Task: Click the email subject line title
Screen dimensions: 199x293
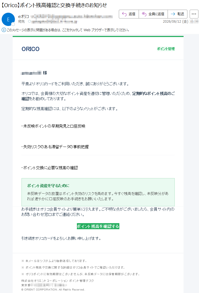Action: click(x=54, y=5)
